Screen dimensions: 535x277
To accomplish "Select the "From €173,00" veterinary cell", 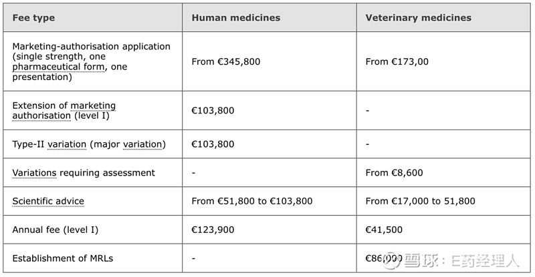I will point(397,61).
